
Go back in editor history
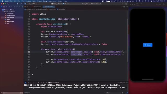(x=27, y=7)
